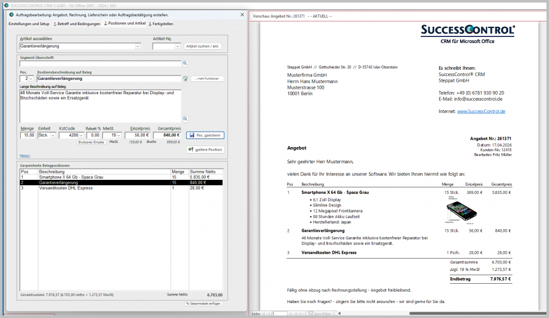The image size is (549, 318).
Task: Open the KstCode dropdown
Action: click(81, 135)
